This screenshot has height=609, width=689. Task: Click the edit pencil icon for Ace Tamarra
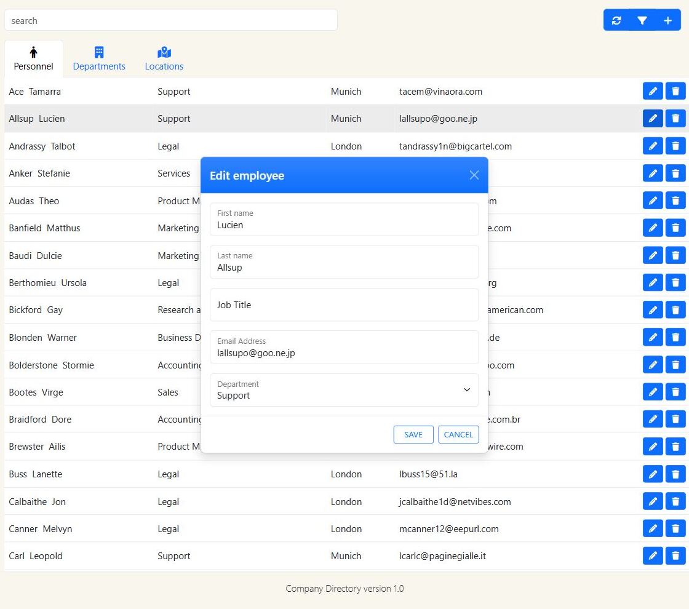(653, 90)
